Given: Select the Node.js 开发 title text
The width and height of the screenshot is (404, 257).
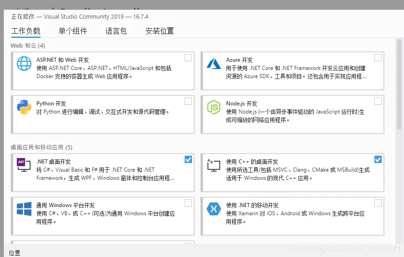Looking at the screenshot, I should [242, 104].
